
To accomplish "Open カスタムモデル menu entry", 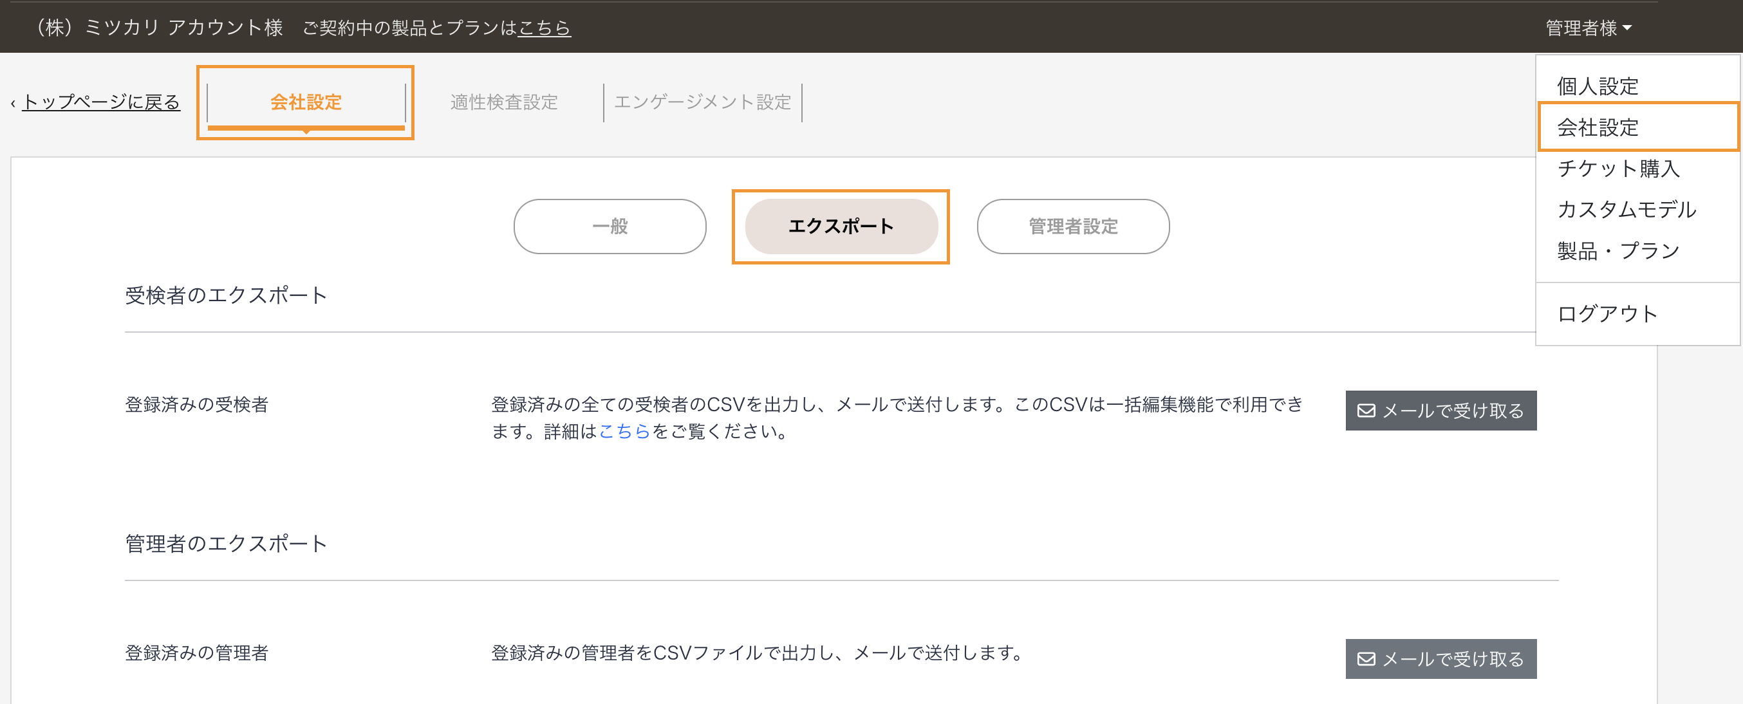I will tap(1626, 210).
